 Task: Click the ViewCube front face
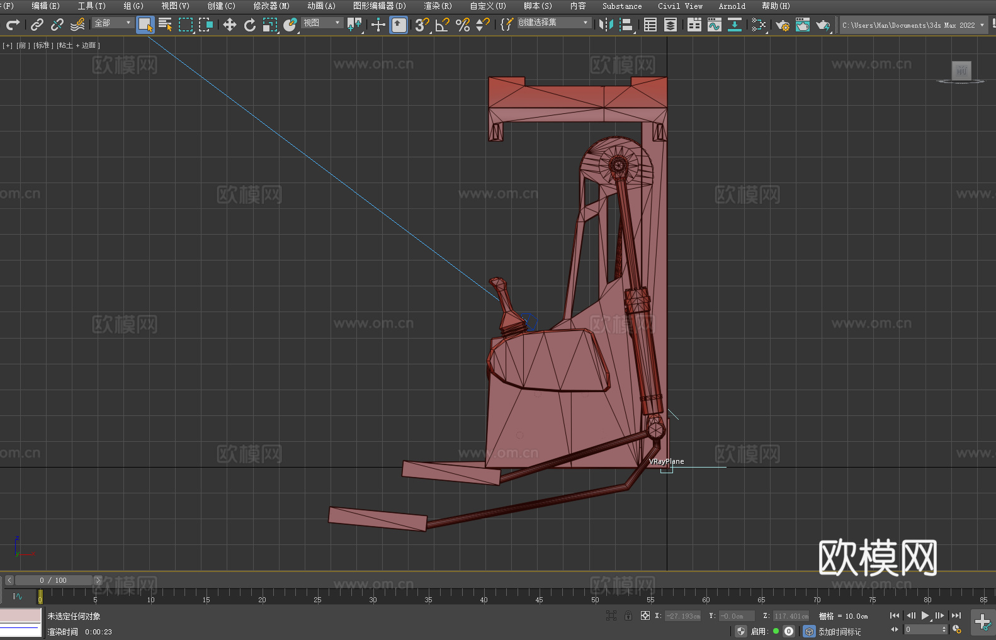pos(961,70)
